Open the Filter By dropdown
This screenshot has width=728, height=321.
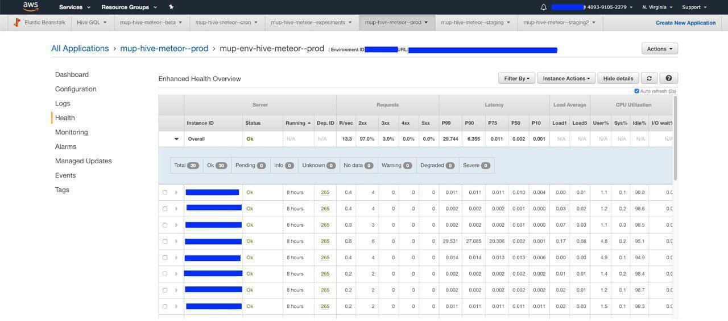(x=516, y=78)
